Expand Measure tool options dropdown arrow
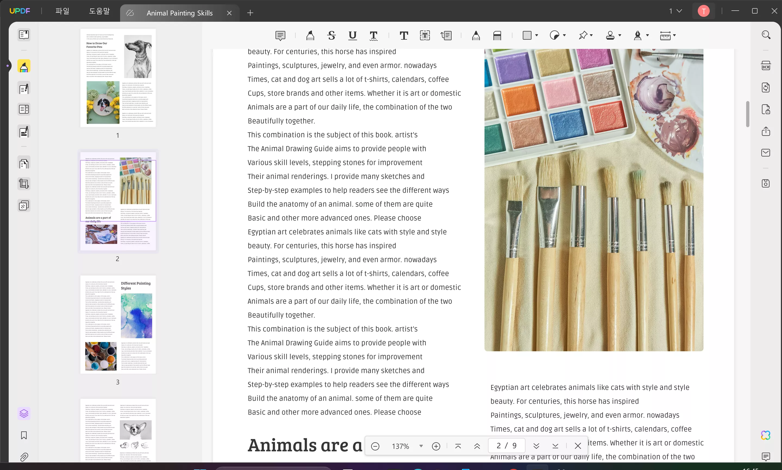 (x=674, y=35)
